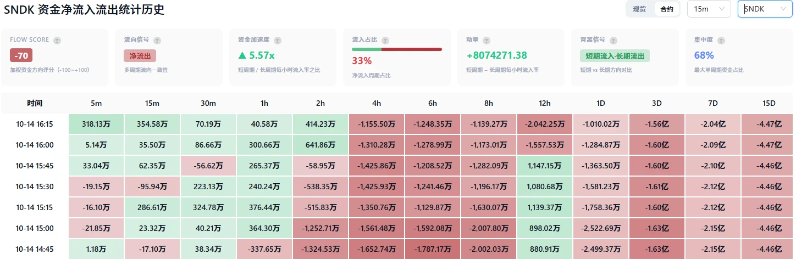The width and height of the screenshot is (796, 260).
Task: Select the 10-14 15:00 time row
Action: pos(35,228)
